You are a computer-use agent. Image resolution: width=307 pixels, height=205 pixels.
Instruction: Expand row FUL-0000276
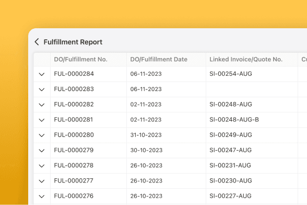42,196
